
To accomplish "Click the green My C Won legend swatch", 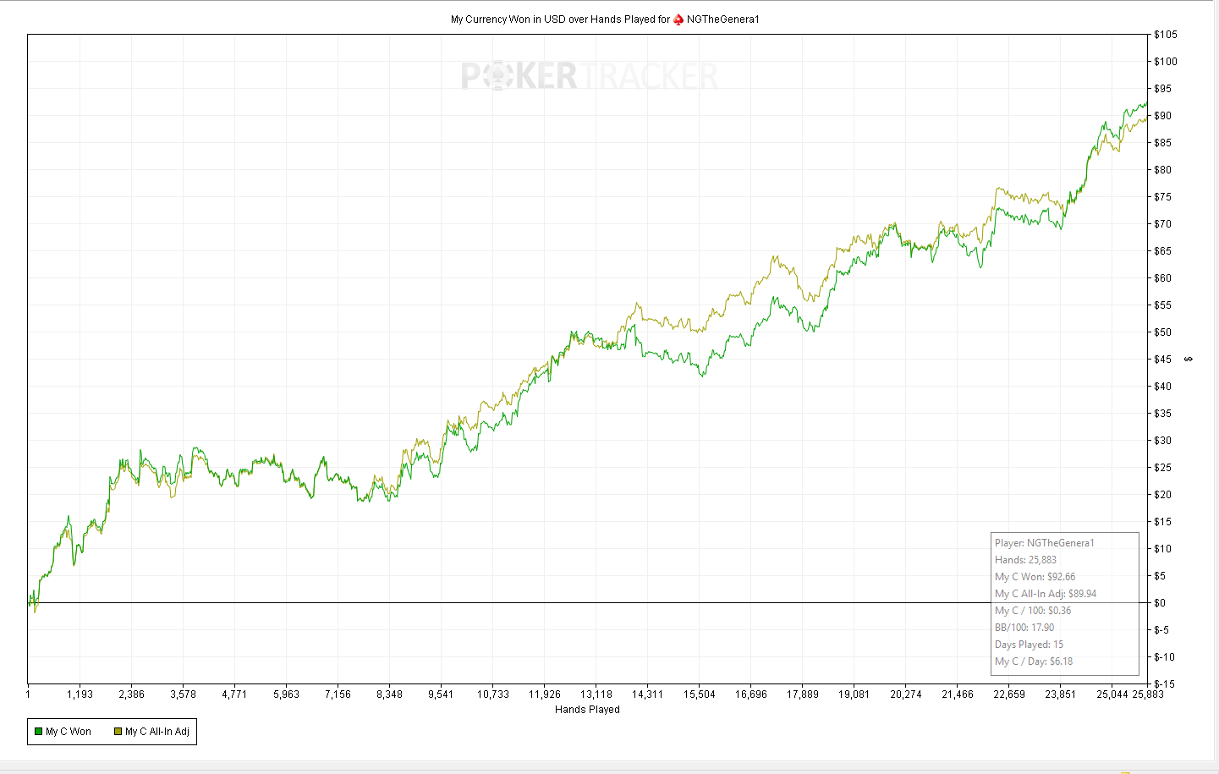I will [38, 732].
